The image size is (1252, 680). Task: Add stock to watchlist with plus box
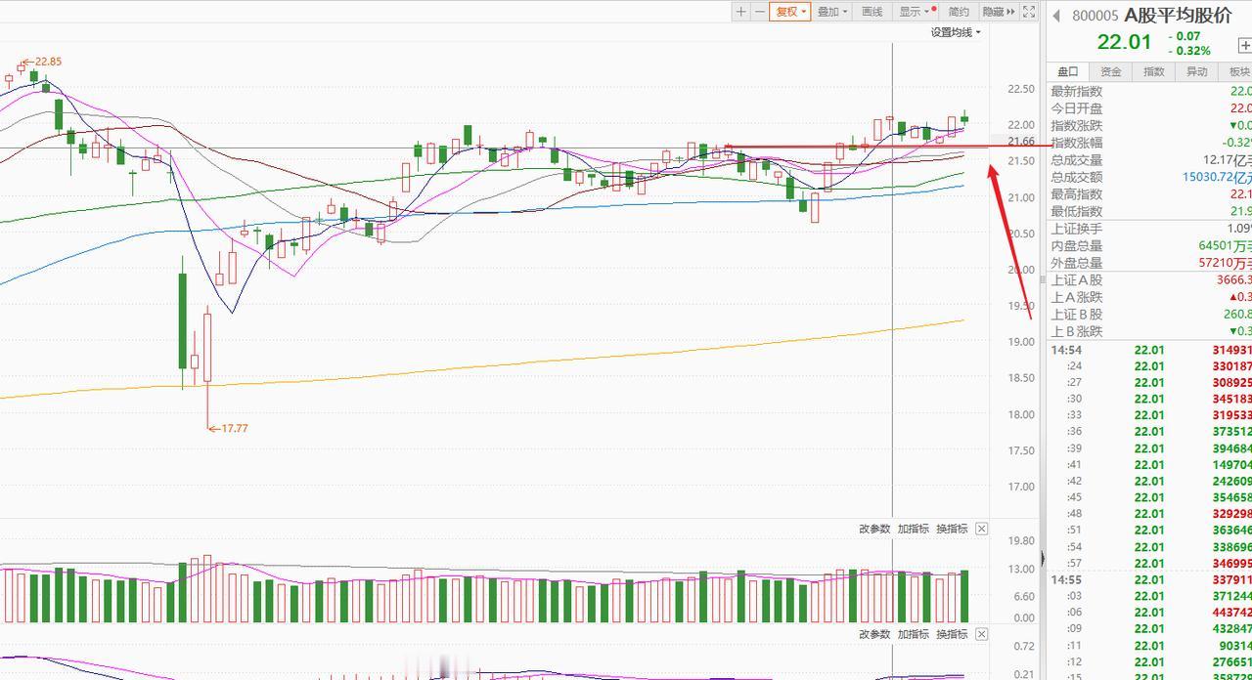pos(1245,45)
